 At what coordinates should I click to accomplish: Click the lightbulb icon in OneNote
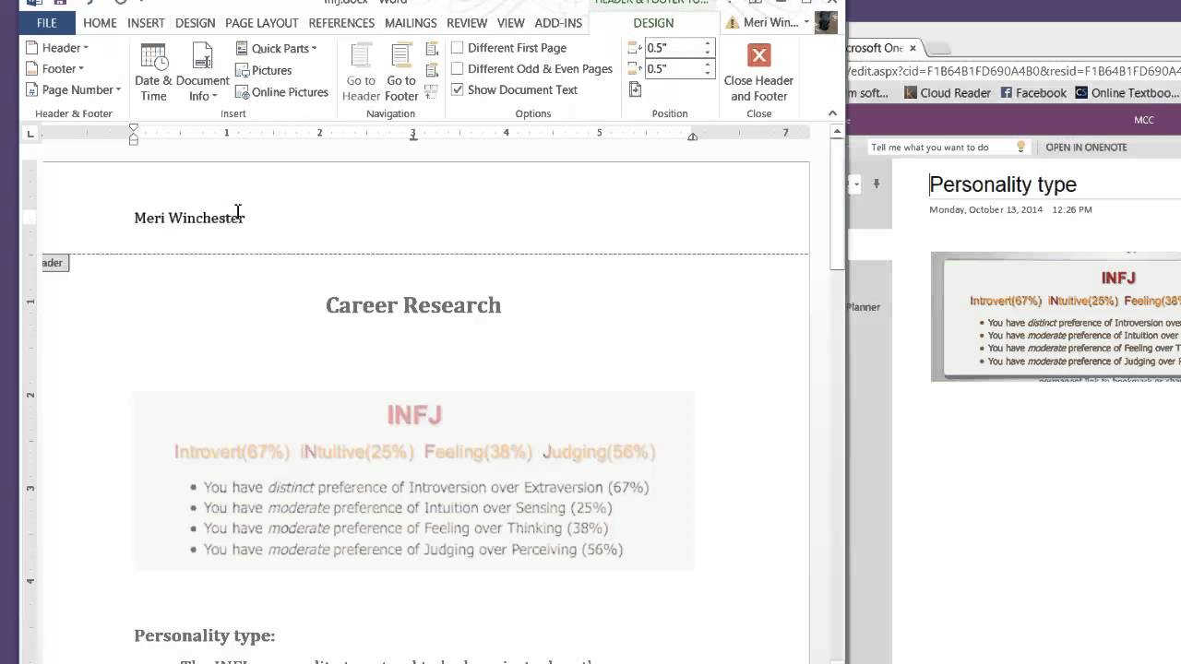(1020, 147)
